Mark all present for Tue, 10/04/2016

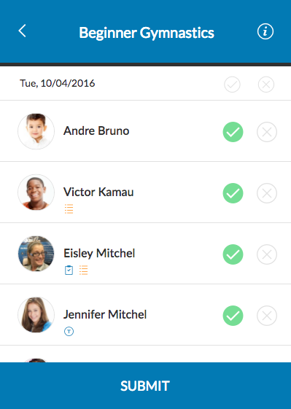pos(232,85)
